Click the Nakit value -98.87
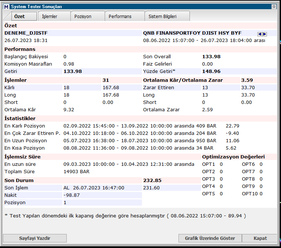 [x=72, y=195]
